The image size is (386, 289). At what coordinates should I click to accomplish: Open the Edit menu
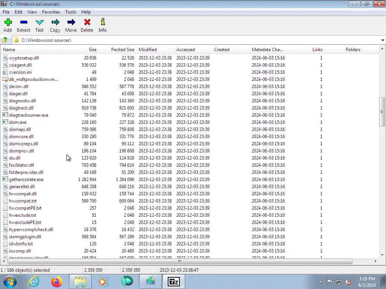(x=18, y=12)
